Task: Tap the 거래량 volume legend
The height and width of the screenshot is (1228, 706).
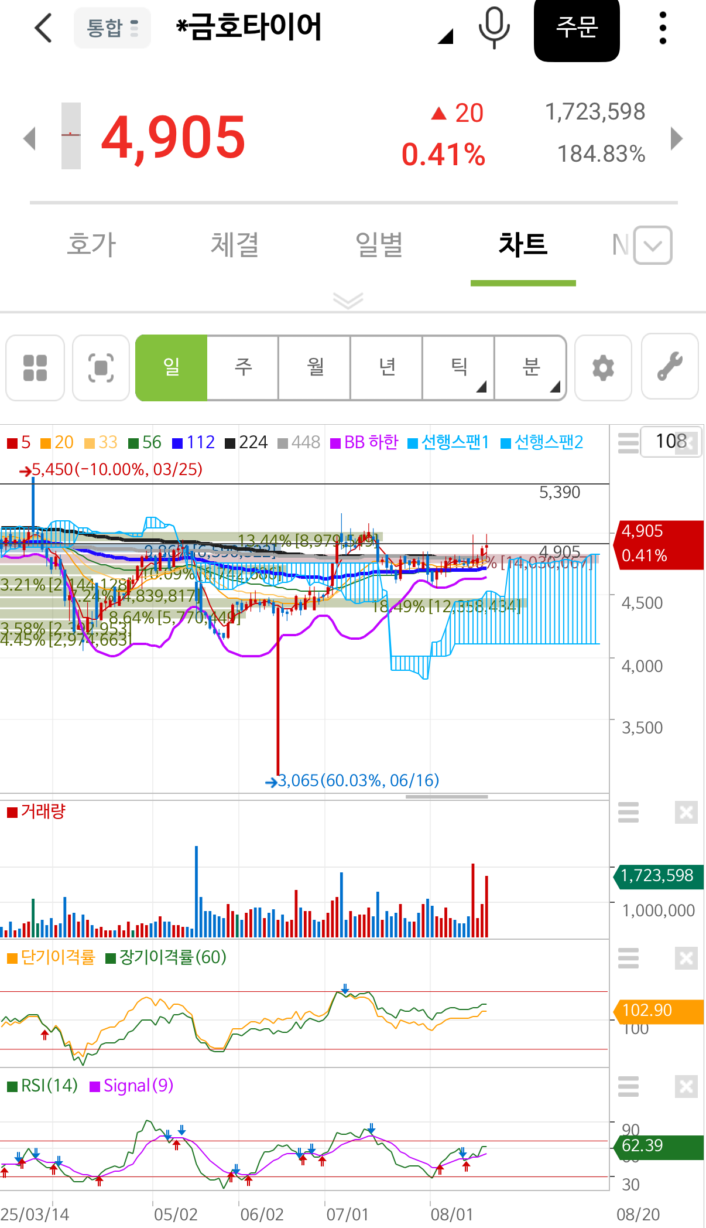Action: click(36, 811)
